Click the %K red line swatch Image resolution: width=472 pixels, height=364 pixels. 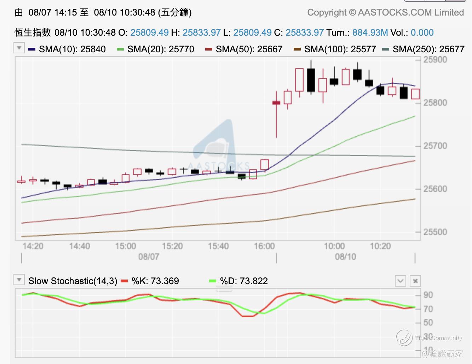coord(124,281)
